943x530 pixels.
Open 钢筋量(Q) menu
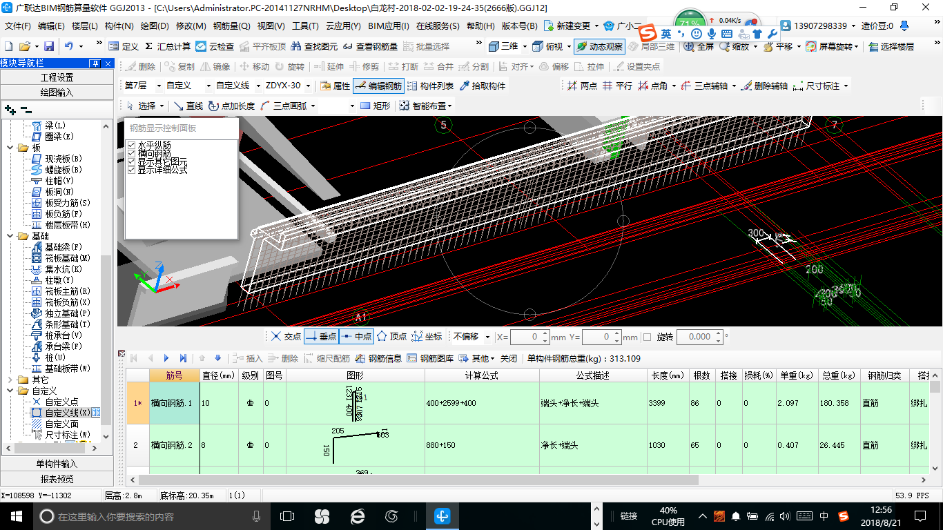tap(231, 26)
